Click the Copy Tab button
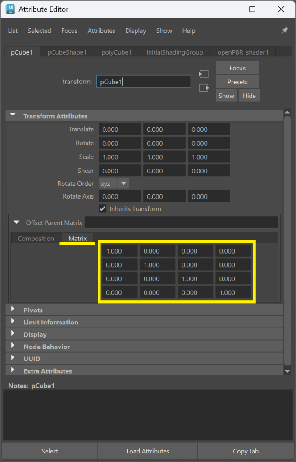Screen dimensions: 296x462 [x=246, y=451]
